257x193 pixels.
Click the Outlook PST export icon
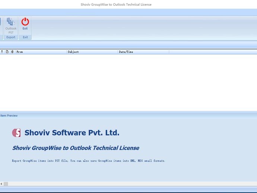coord(11,22)
